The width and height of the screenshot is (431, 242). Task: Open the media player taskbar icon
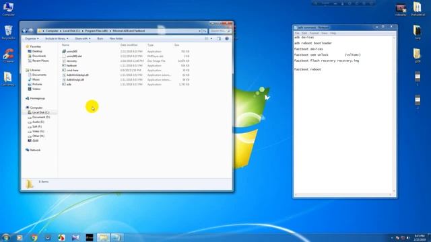click(x=20, y=237)
